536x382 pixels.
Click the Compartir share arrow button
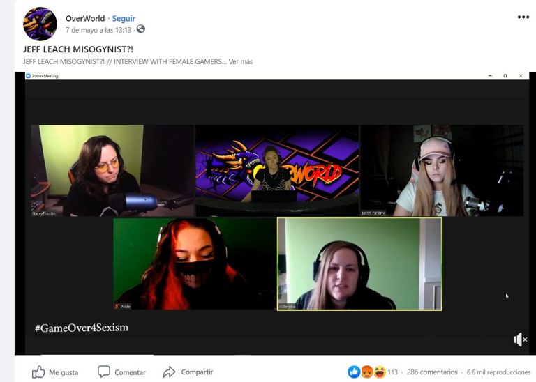188,372
